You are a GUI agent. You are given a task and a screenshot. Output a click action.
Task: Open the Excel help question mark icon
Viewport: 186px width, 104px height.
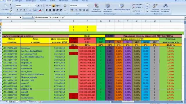[176, 1]
